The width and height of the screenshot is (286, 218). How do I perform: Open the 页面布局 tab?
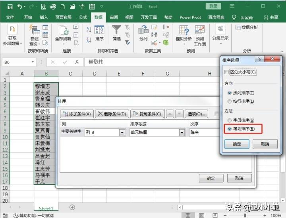point(63,17)
